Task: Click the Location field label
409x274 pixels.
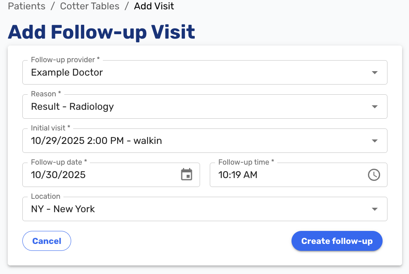Action: (45, 196)
